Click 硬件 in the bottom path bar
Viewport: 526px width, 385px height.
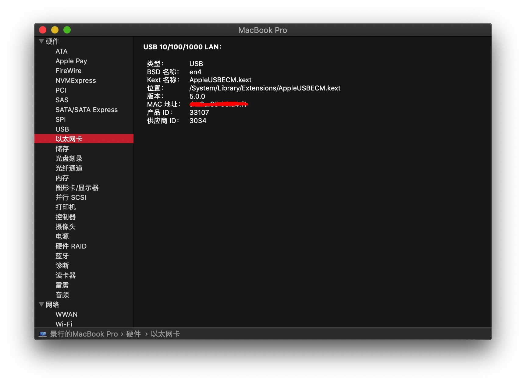tap(133, 334)
